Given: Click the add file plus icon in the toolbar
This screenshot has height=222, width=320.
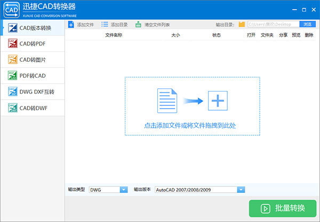Looking at the screenshot, I should (71, 24).
